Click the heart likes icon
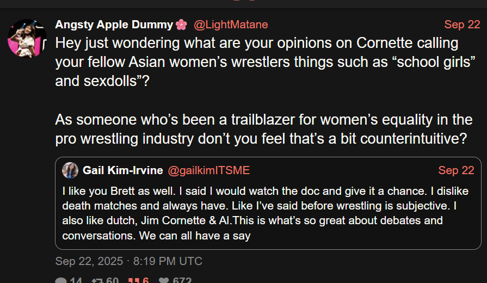 coord(163,281)
